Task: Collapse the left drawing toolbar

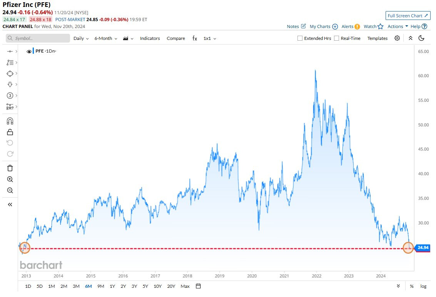Action: coord(10,205)
